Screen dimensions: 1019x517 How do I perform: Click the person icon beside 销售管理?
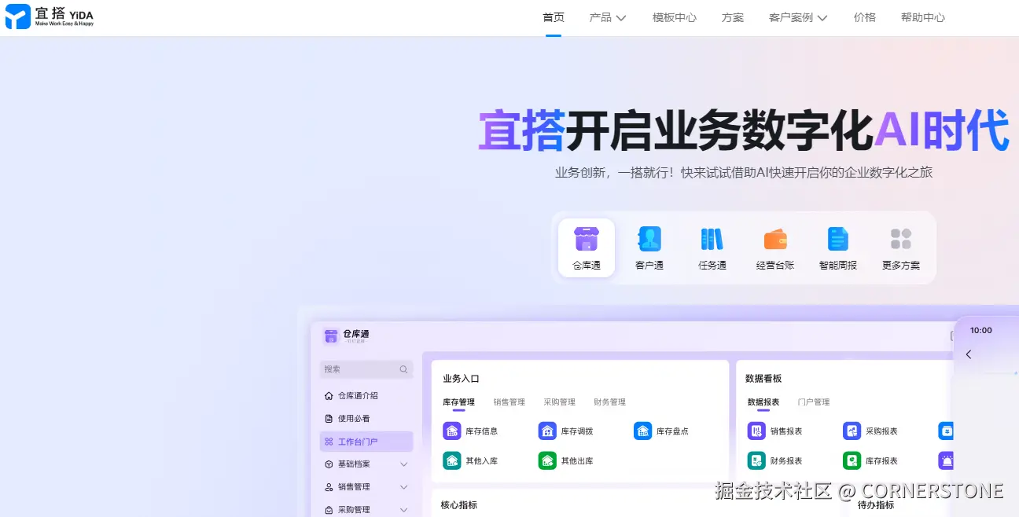click(329, 487)
